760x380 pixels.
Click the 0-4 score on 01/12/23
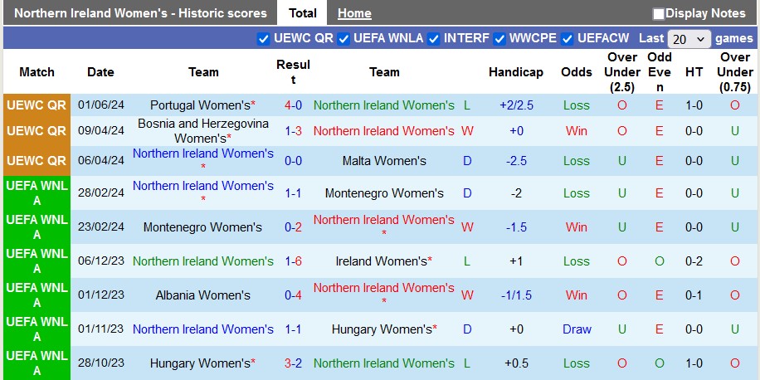coord(293,295)
